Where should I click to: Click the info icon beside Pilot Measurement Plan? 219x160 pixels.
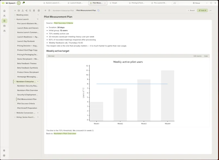(99, 10)
